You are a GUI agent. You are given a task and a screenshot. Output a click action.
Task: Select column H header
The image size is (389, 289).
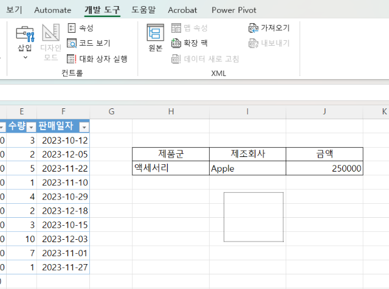pos(171,112)
